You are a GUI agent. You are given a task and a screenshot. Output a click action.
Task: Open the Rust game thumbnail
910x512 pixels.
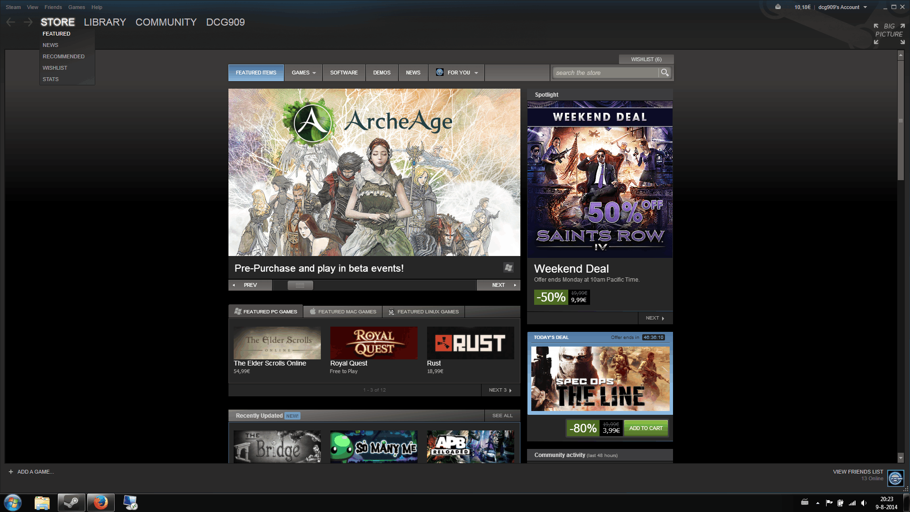click(x=470, y=343)
